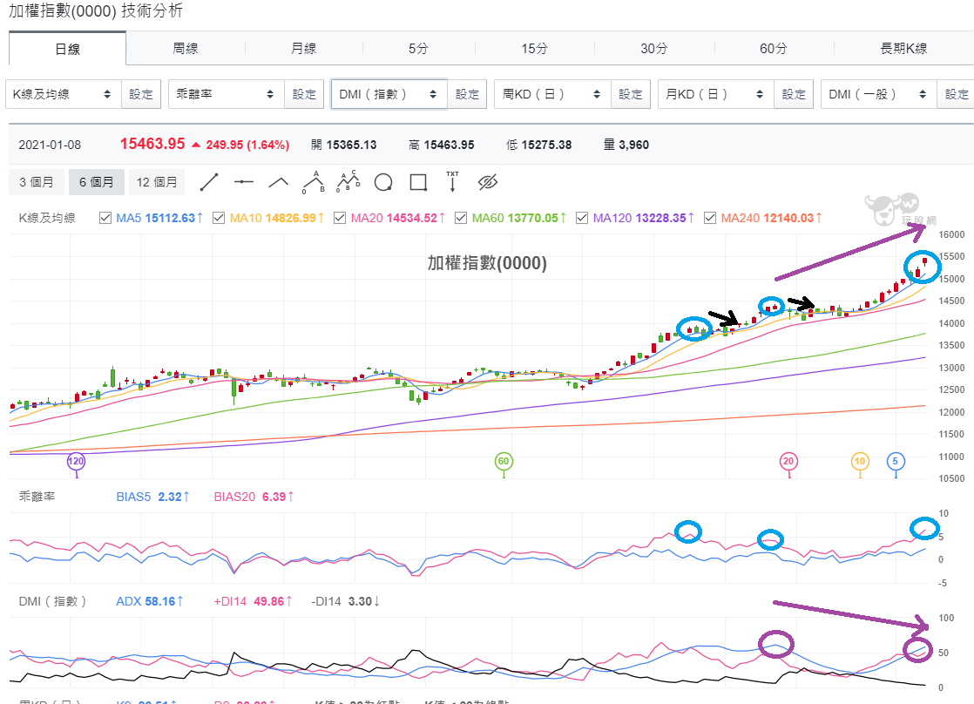Click the +DI14 49.86 value
Viewport: 974px width, 704px height.
[253, 601]
